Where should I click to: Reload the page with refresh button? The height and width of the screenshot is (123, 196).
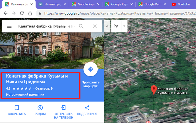pos(22,13)
